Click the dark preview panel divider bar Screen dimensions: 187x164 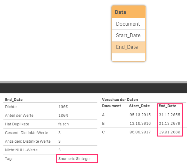coord(93,88)
